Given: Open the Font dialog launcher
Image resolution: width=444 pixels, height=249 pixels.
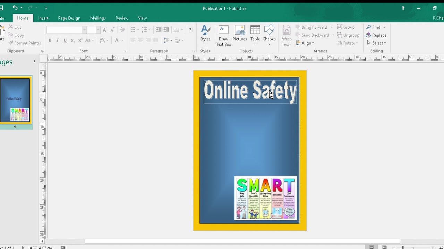Looking at the screenshot, I should click(125, 51).
